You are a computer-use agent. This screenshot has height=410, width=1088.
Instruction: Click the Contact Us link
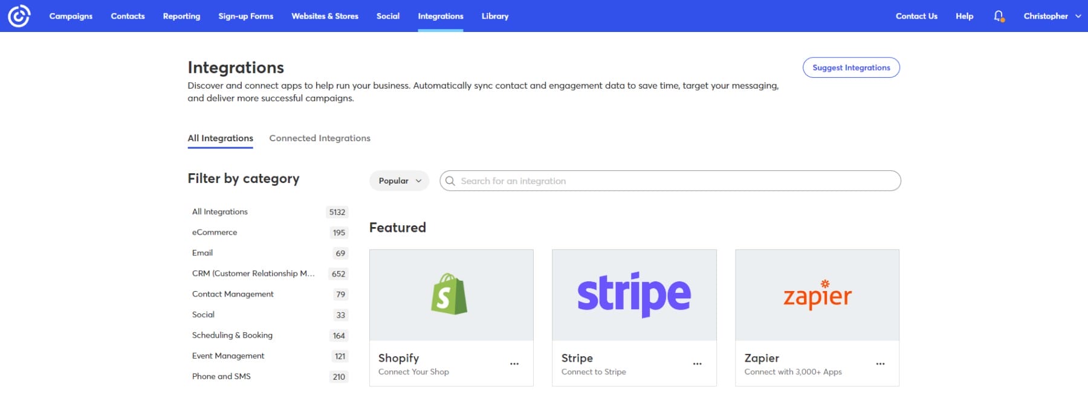[x=916, y=16]
